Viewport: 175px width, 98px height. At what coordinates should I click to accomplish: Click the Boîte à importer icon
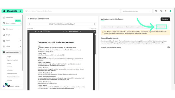point(4,23)
